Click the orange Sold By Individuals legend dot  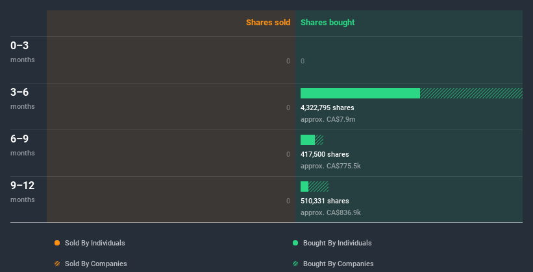pos(57,243)
